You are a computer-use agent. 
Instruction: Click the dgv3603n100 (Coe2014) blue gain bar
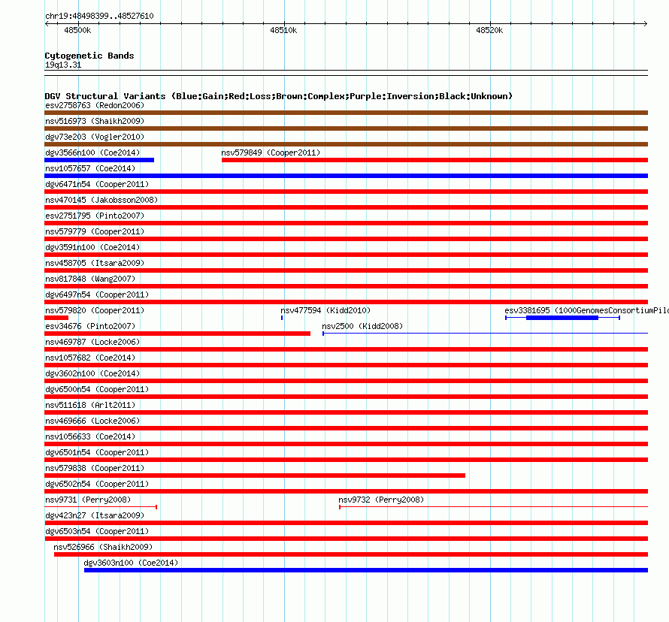pyautogui.click(x=366, y=570)
